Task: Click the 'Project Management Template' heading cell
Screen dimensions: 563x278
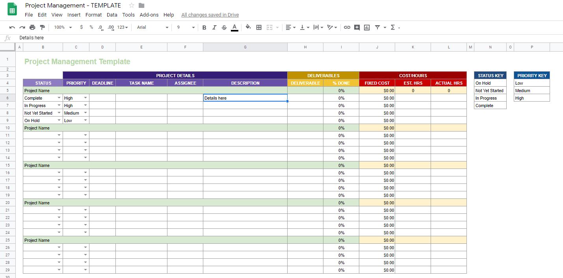Action: 77,61
